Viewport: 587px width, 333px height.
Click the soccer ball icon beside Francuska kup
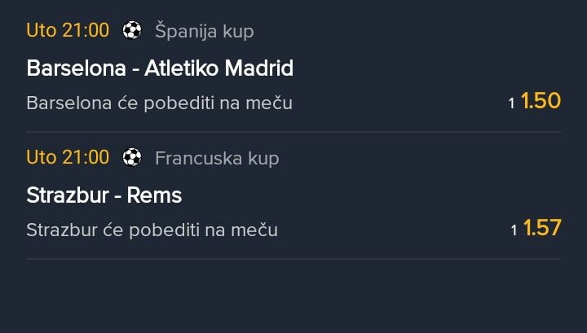pyautogui.click(x=132, y=158)
